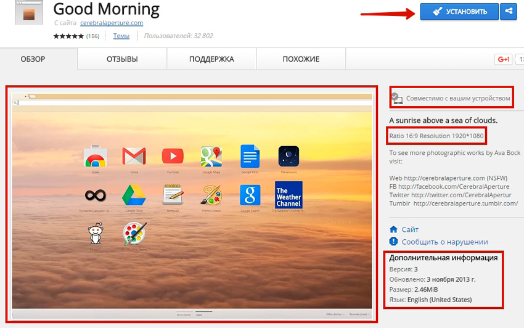Click the Google Maps icon in preview

[211, 156]
